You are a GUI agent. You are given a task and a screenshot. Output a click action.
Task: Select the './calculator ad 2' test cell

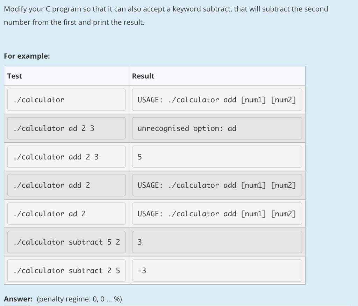tap(66, 214)
